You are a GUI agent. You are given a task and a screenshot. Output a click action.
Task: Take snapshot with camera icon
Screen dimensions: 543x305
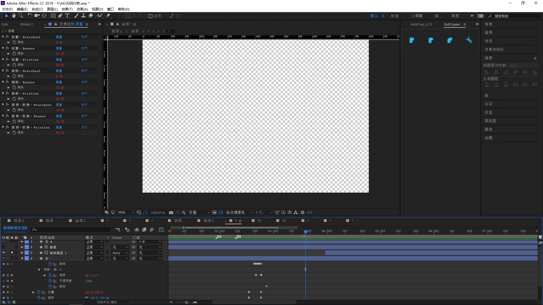[x=171, y=212]
